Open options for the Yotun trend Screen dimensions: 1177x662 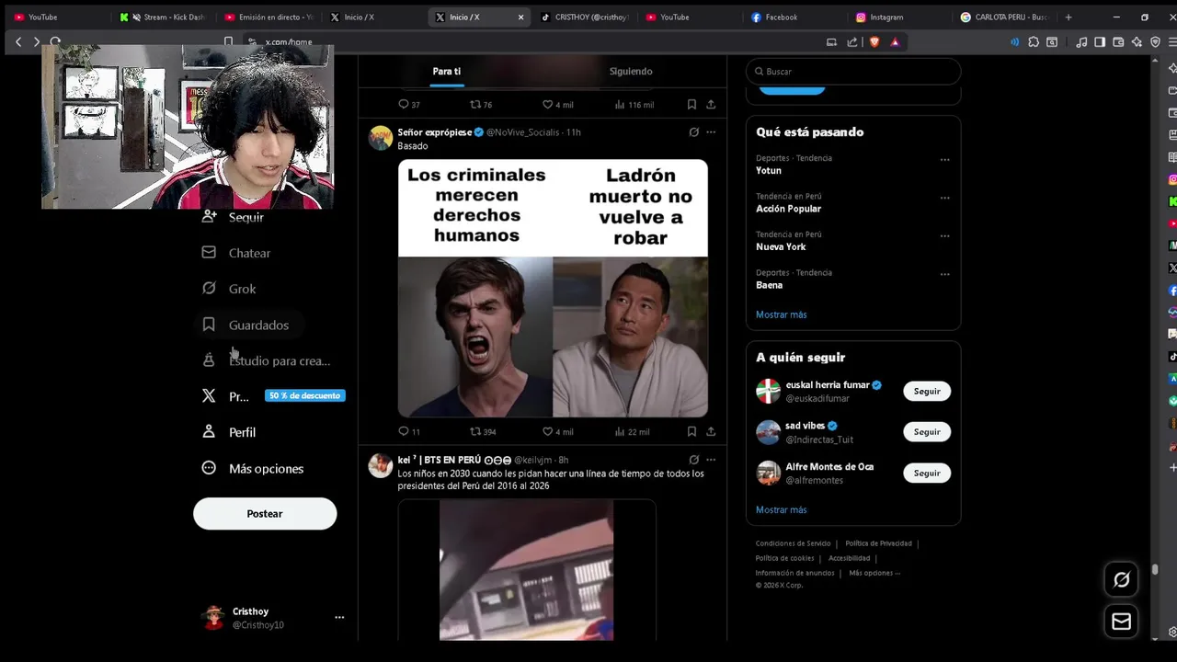944,160
